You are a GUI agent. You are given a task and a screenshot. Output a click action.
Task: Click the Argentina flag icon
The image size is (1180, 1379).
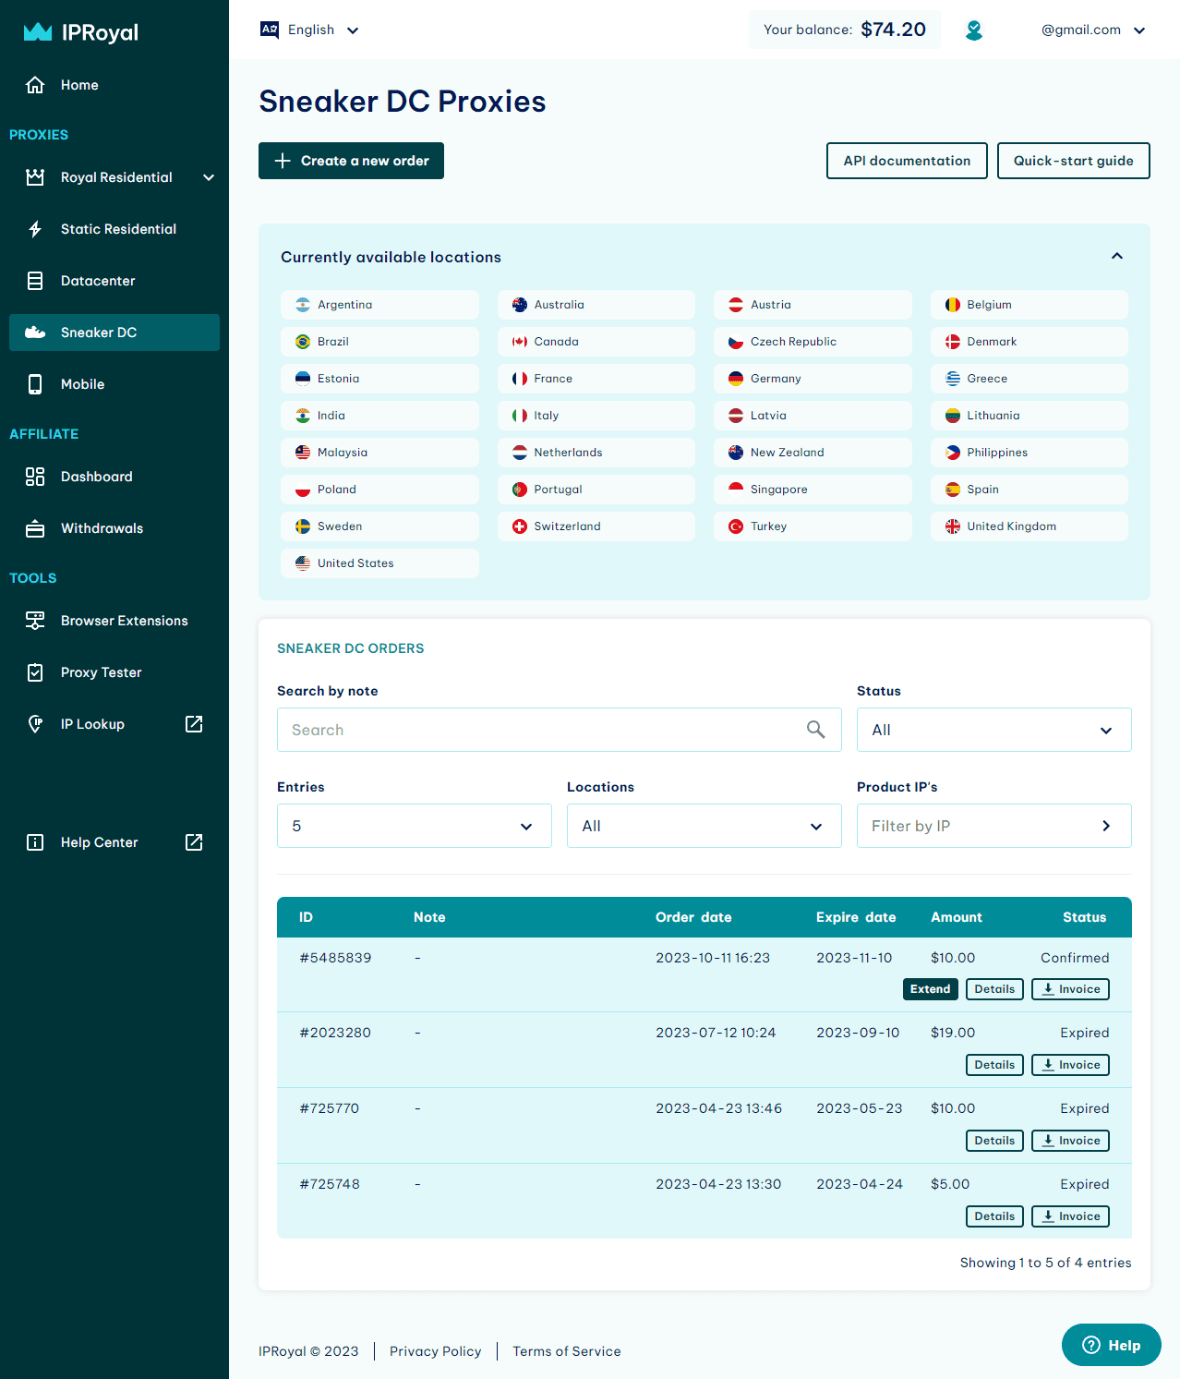tap(303, 305)
